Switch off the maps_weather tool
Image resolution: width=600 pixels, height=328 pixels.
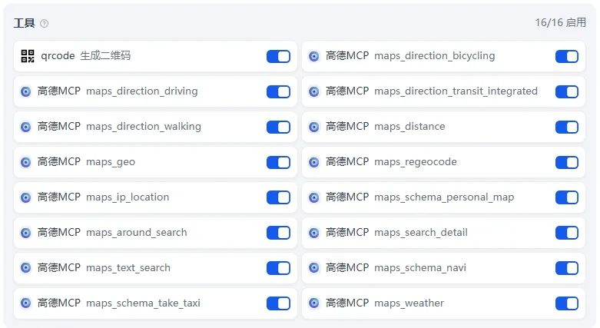click(567, 303)
